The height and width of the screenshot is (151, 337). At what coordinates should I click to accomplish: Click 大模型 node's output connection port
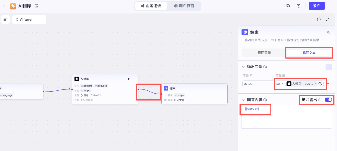click(138, 89)
